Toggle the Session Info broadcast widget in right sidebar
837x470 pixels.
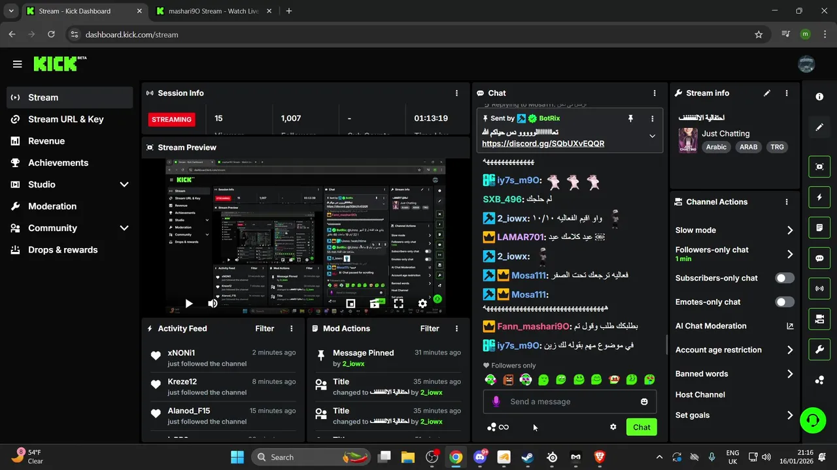click(819, 289)
